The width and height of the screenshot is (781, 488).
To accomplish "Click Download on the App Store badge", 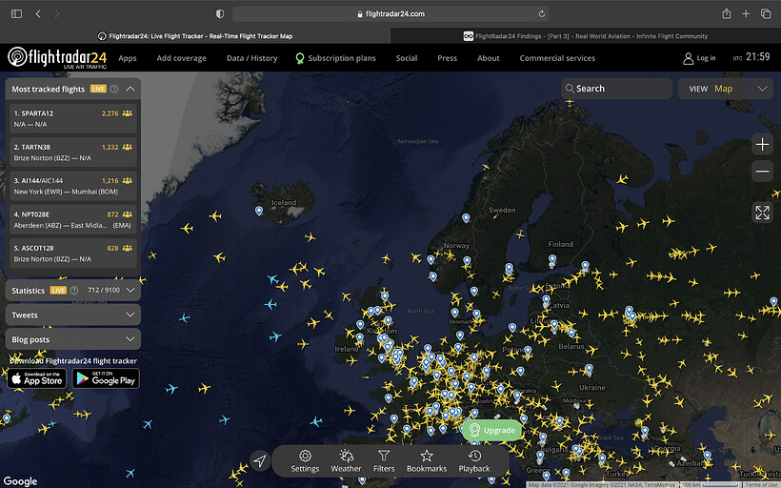I will point(37,378).
